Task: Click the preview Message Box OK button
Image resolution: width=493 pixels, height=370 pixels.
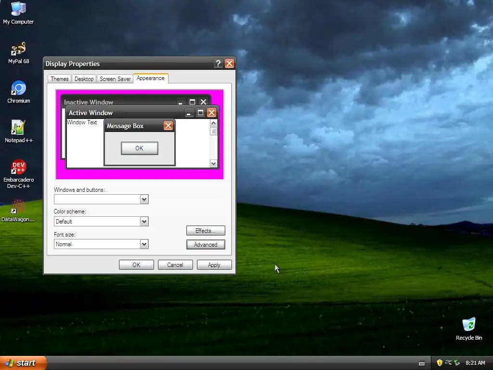Action: pyautogui.click(x=139, y=148)
